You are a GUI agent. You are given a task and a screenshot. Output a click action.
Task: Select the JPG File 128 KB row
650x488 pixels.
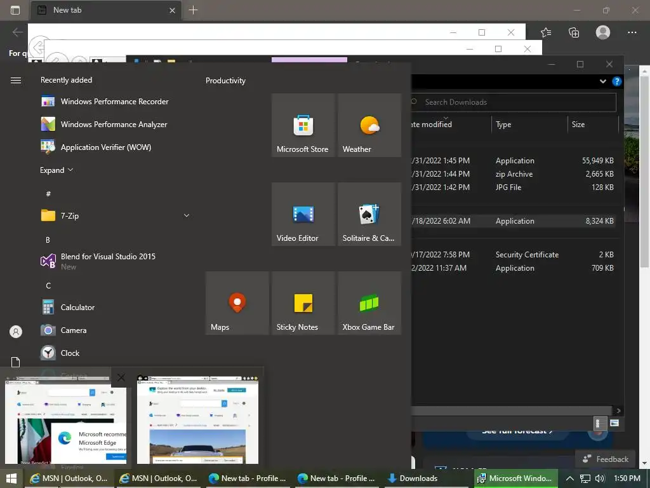[x=513, y=187]
